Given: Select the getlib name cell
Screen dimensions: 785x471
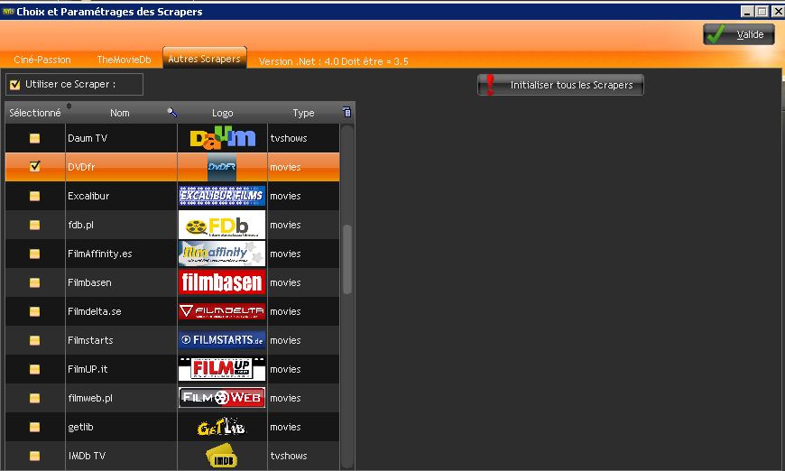Looking at the screenshot, I should click(x=121, y=427).
